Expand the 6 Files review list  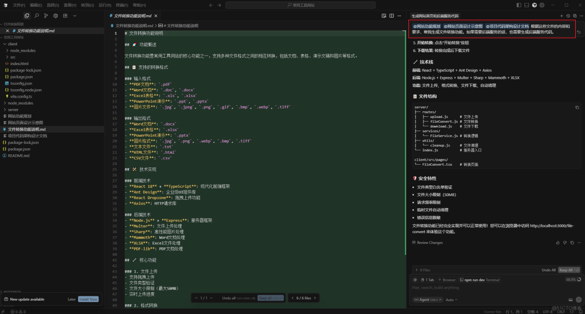click(x=417, y=270)
